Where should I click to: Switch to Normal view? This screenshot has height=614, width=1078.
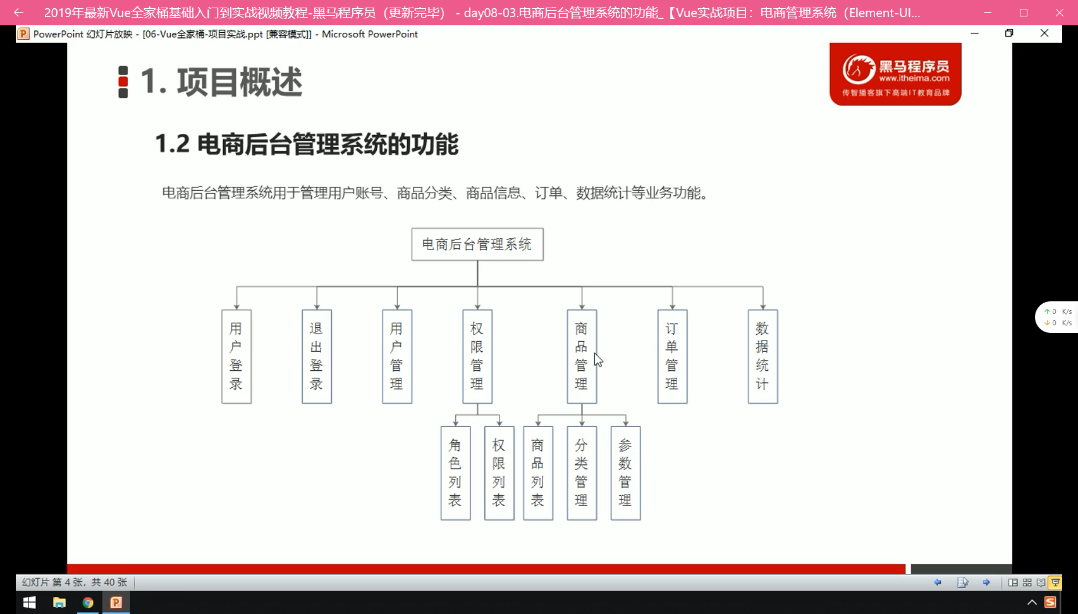click(1013, 582)
